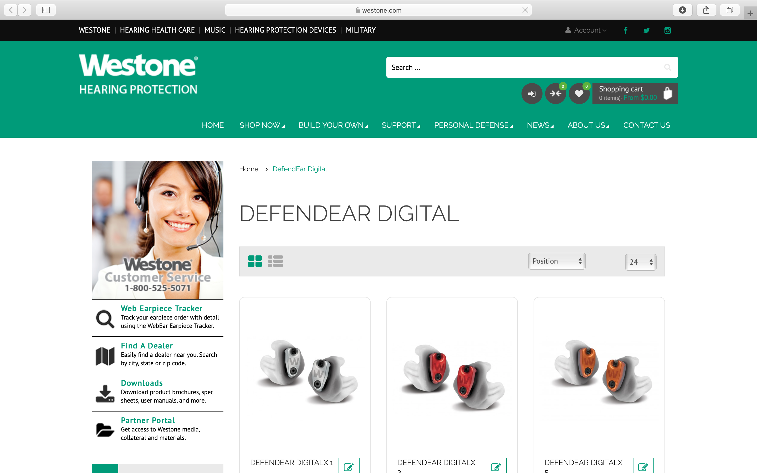Open Web Earpiece Tracker link
The width and height of the screenshot is (757, 473).
(161, 309)
